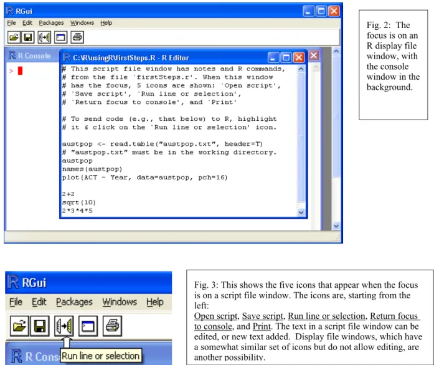Close the R Console window behind editor
This screenshot has height=365, width=434.
[314, 55]
